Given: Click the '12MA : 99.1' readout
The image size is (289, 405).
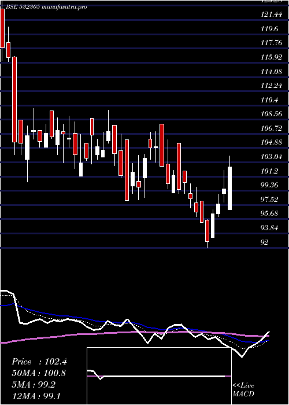Looking at the screenshot, I should tap(36, 396).
